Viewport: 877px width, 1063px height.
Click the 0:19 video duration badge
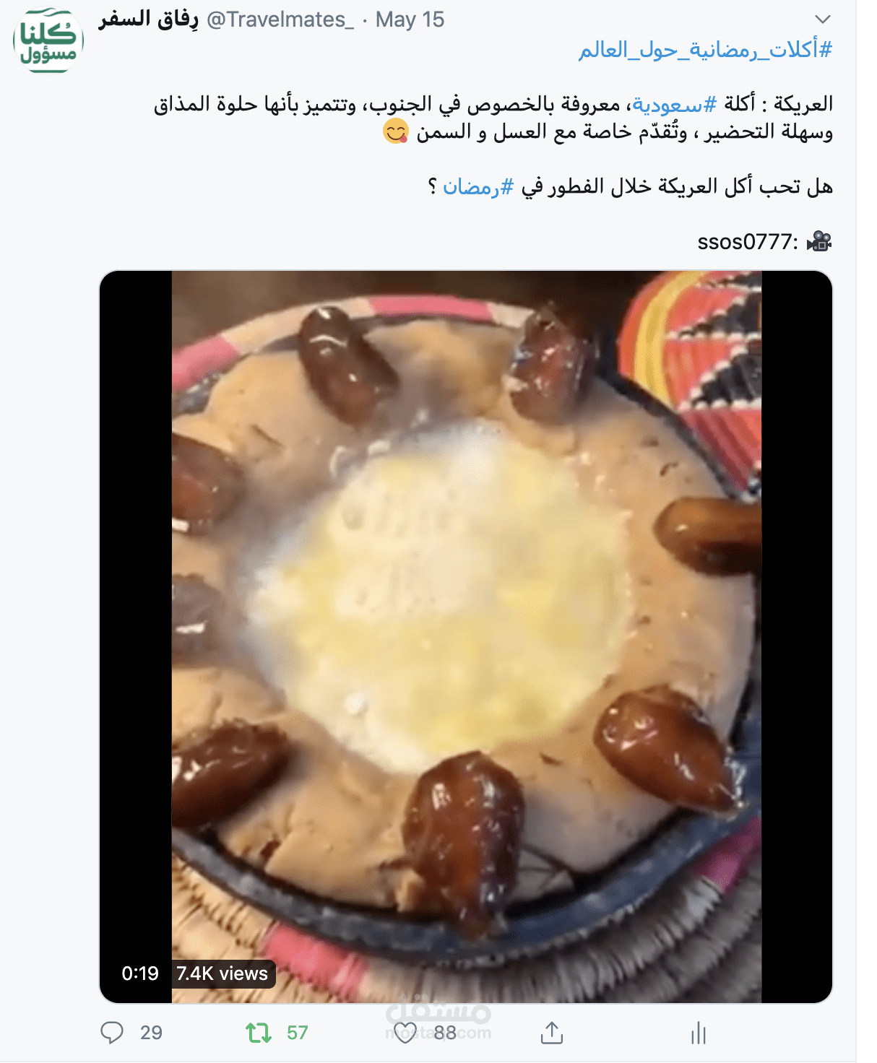pyautogui.click(x=140, y=973)
